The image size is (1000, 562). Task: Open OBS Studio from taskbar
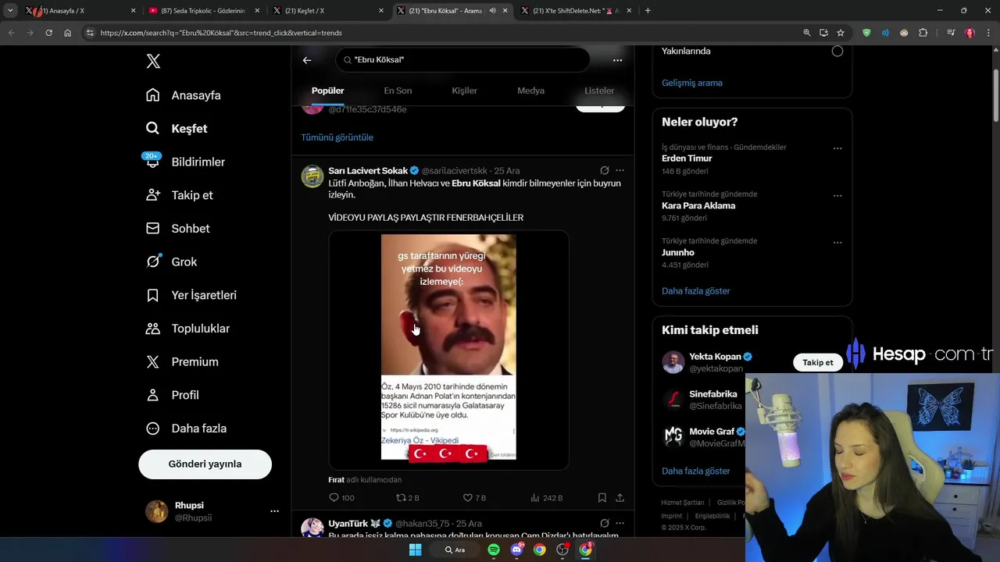(x=562, y=550)
